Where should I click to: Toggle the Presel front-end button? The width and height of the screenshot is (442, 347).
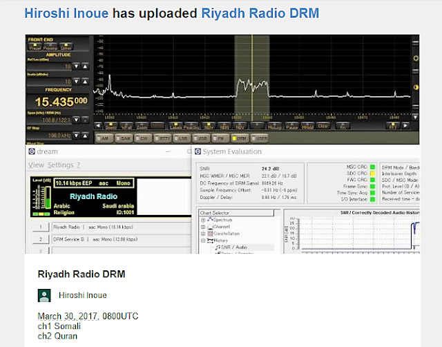(35, 46)
